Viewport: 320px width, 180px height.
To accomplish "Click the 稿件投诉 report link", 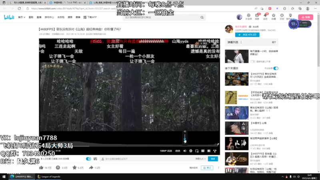I will [193, 168].
